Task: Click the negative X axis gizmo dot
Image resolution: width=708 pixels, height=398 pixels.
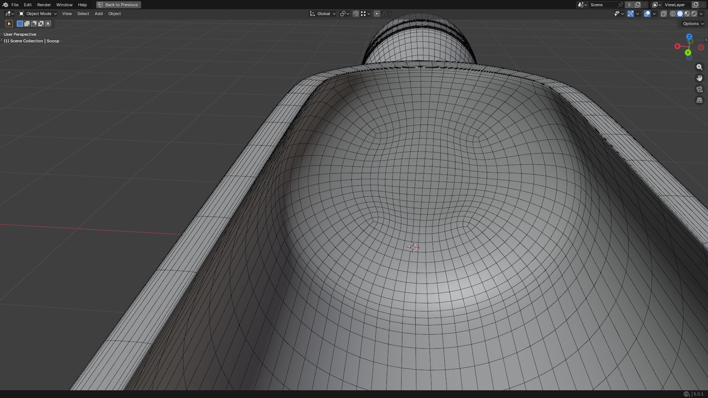Action: coord(701,48)
